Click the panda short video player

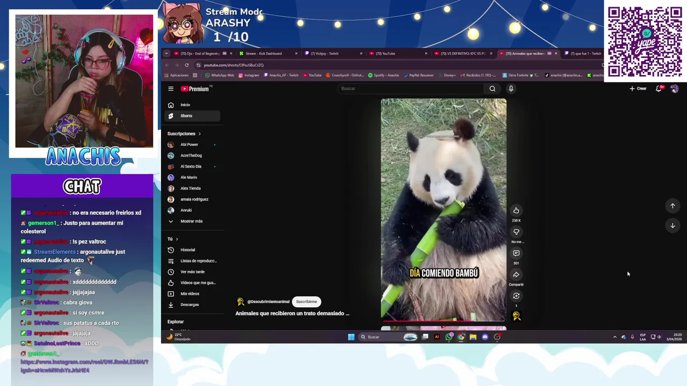[443, 210]
